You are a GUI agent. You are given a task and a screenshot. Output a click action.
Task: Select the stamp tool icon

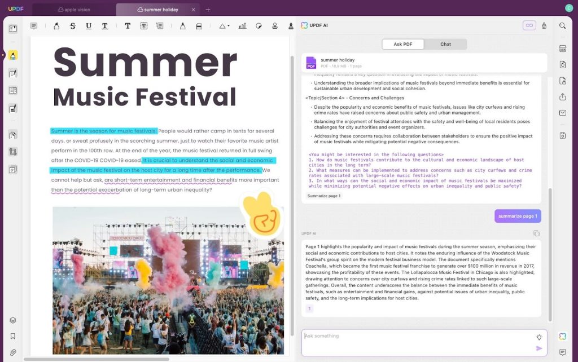tap(275, 26)
